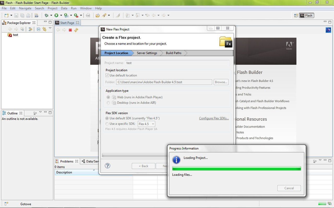334x208 pixels.
Task: Click the Profile launch icon
Action: coord(66,15)
